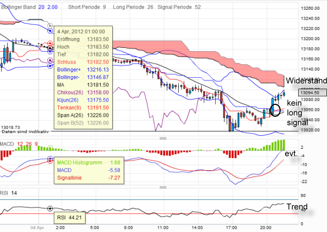Click the 04 Apr date axis label

point(37,228)
